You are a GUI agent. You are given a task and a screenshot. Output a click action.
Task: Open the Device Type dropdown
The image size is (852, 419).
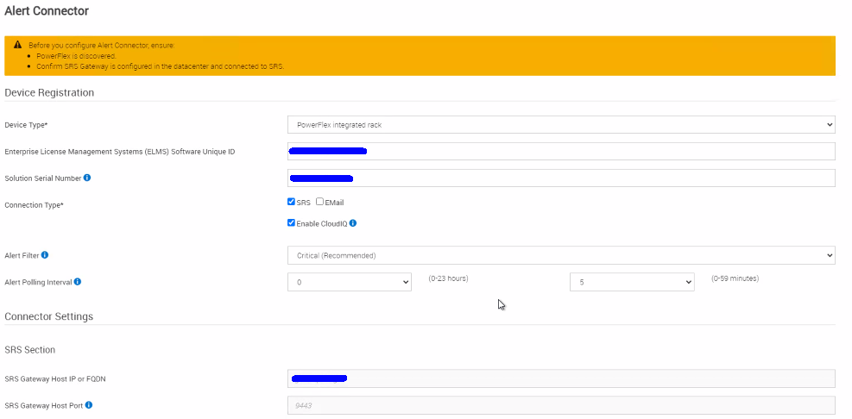[560, 125]
